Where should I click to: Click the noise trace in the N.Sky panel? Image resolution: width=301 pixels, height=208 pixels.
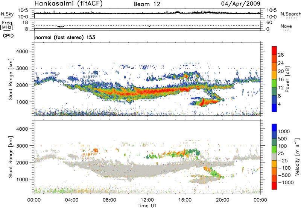pos(147,13)
